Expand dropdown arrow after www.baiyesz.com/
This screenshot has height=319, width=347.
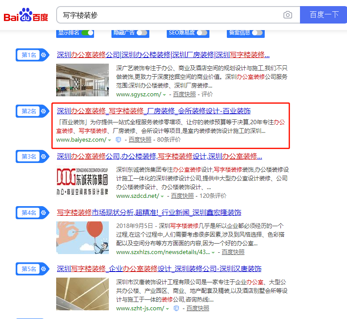109,140
